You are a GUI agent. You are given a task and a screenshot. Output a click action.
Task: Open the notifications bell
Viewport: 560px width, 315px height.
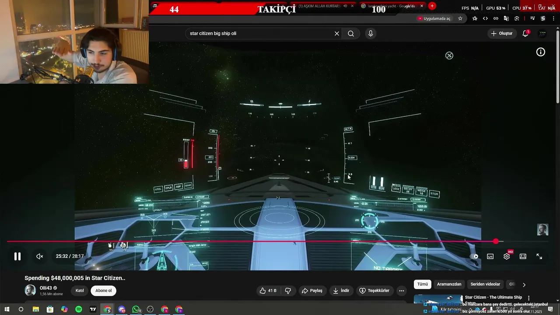(525, 34)
